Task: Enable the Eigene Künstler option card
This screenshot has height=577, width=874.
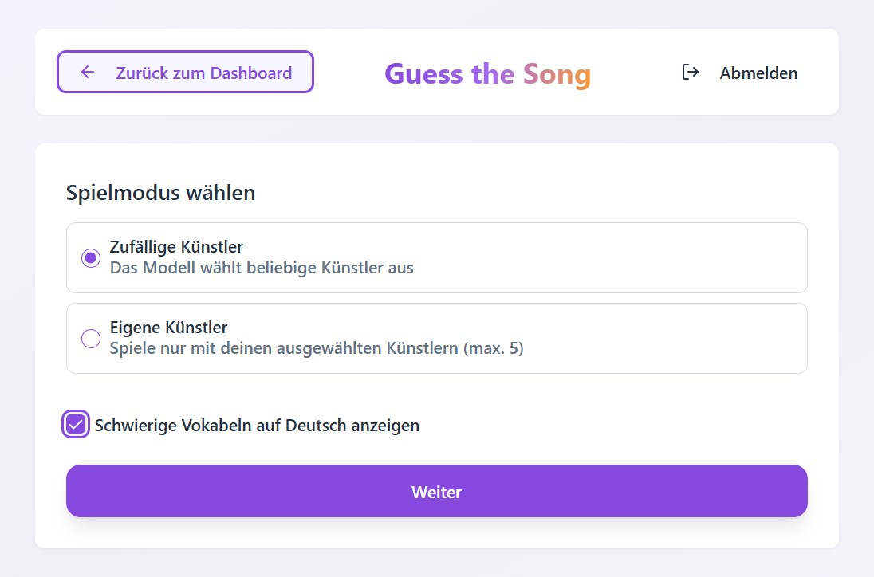Action: pyautogui.click(x=437, y=338)
